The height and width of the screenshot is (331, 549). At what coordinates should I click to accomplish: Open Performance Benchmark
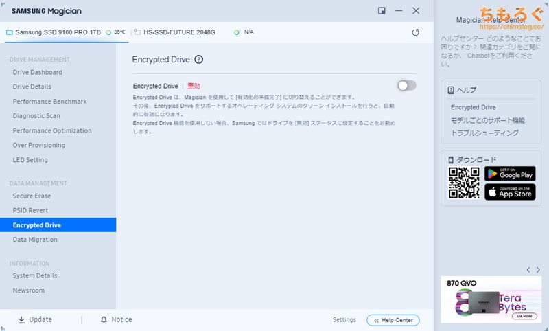(x=49, y=101)
